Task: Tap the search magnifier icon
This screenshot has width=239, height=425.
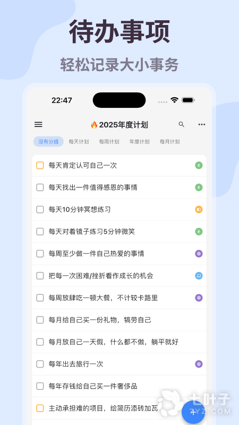Action: click(181, 124)
